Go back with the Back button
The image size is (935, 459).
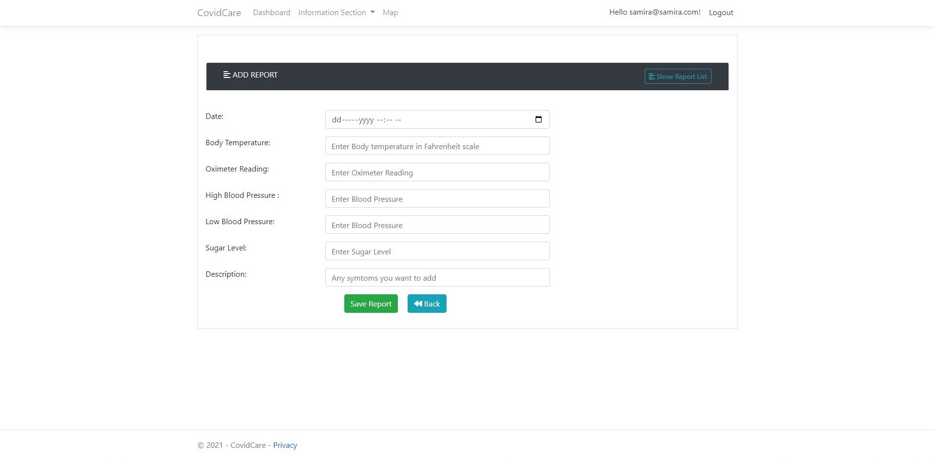[x=427, y=304]
